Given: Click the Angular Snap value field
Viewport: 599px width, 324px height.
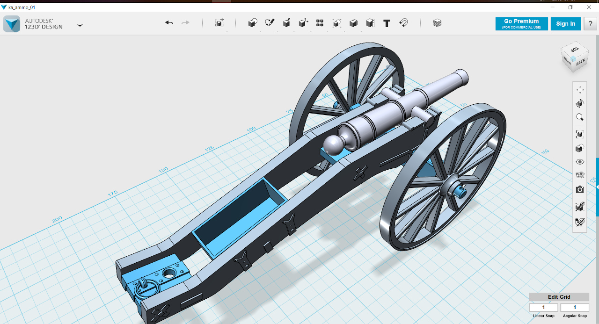Looking at the screenshot, I should (x=575, y=307).
